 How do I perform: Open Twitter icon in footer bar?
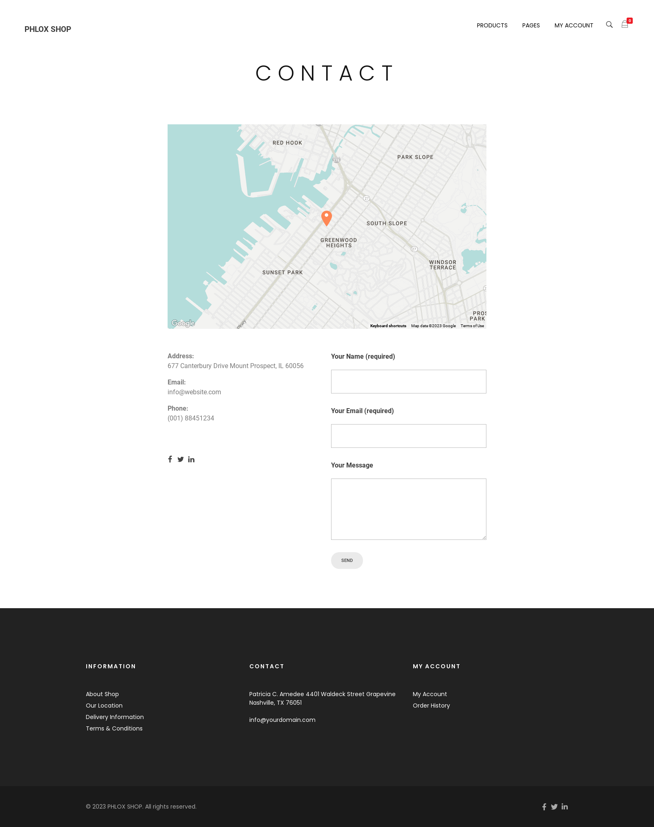554,807
